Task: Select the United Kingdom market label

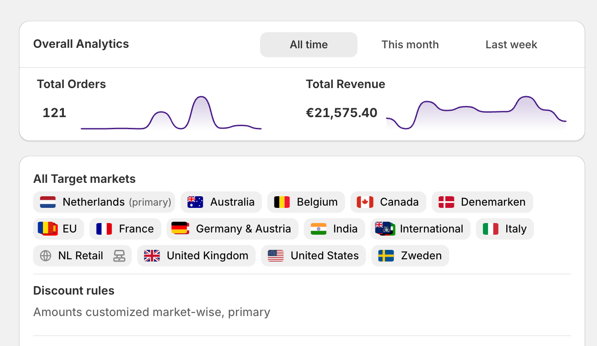Action: 207,256
